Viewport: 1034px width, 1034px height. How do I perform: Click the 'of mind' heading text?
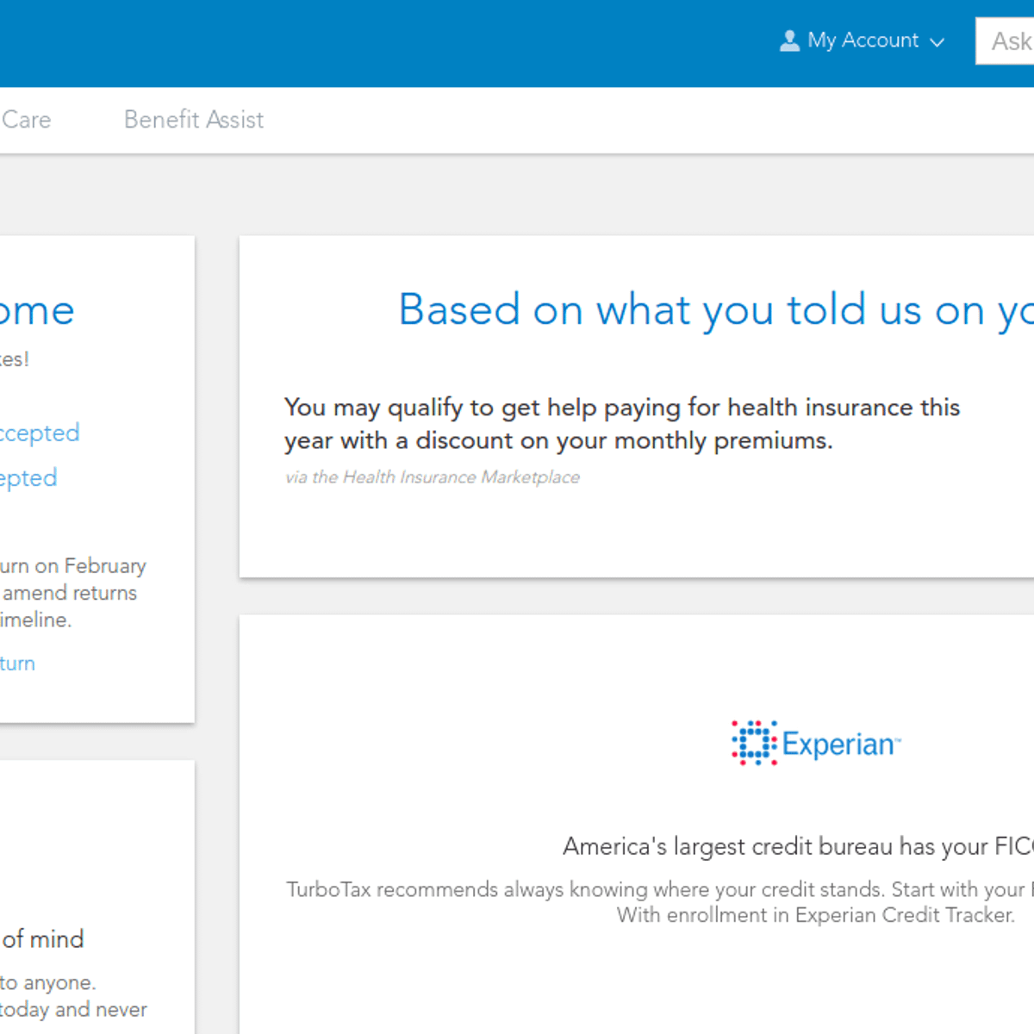(42, 939)
